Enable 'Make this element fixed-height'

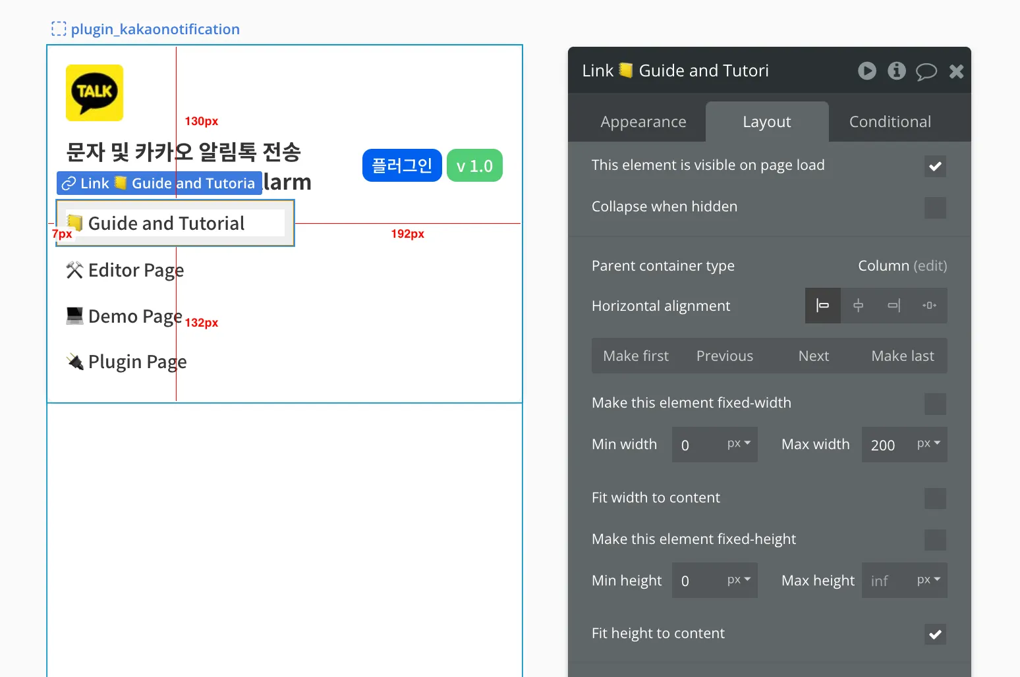935,540
